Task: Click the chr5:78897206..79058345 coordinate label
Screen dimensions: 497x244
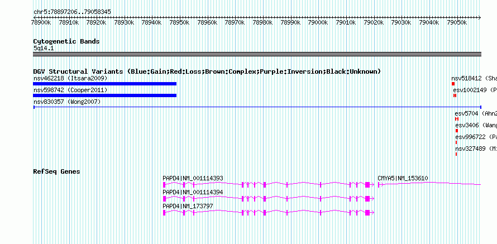Action: coord(72,12)
